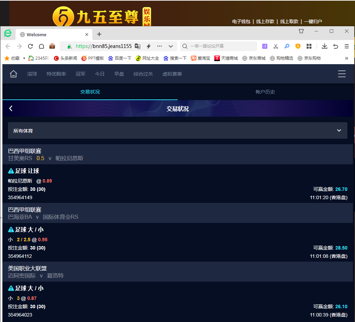Go back using the arrow beside 交易状况
The height and width of the screenshot is (322, 355).
click(x=11, y=108)
